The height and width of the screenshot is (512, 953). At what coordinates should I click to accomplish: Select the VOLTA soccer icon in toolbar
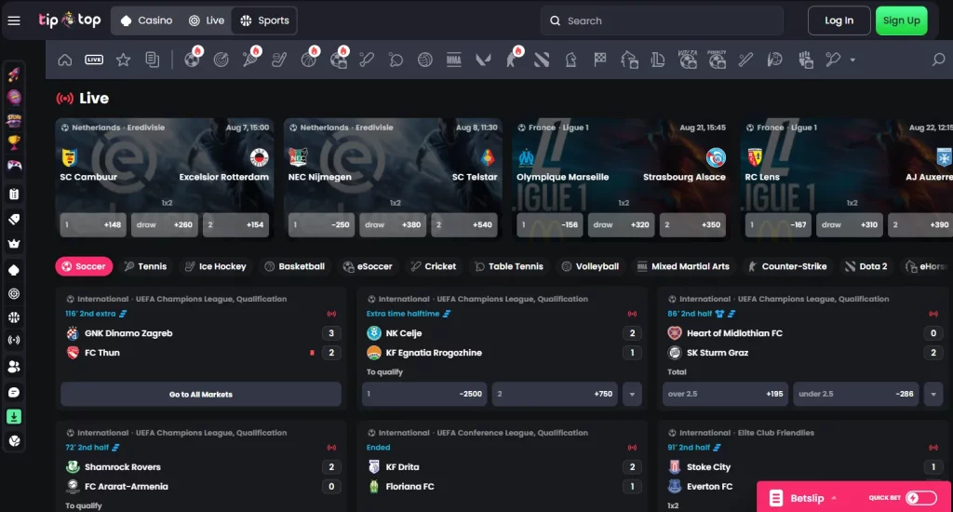688,60
